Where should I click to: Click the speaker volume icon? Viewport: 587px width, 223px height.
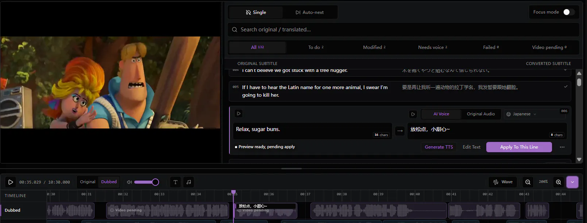tap(129, 182)
